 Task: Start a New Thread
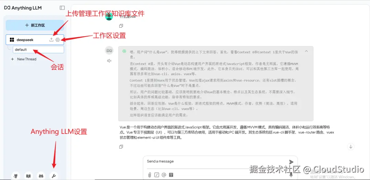23,59
